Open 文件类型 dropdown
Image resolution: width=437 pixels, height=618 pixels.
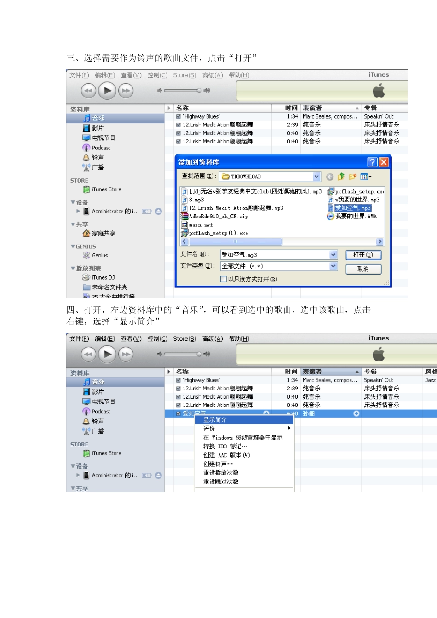coord(333,266)
